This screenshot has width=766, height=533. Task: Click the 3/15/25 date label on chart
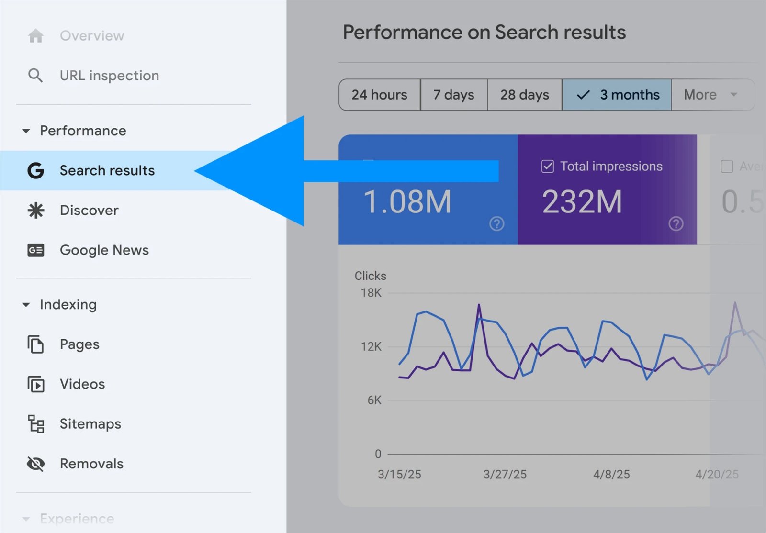click(399, 475)
